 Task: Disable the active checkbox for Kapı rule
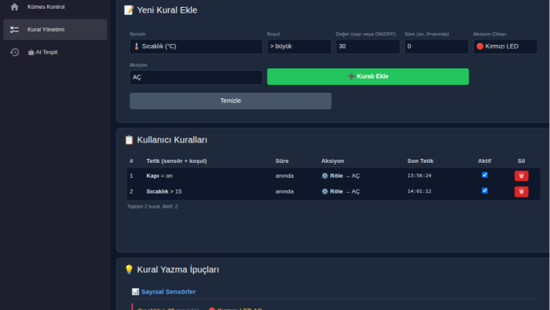pyautogui.click(x=485, y=175)
